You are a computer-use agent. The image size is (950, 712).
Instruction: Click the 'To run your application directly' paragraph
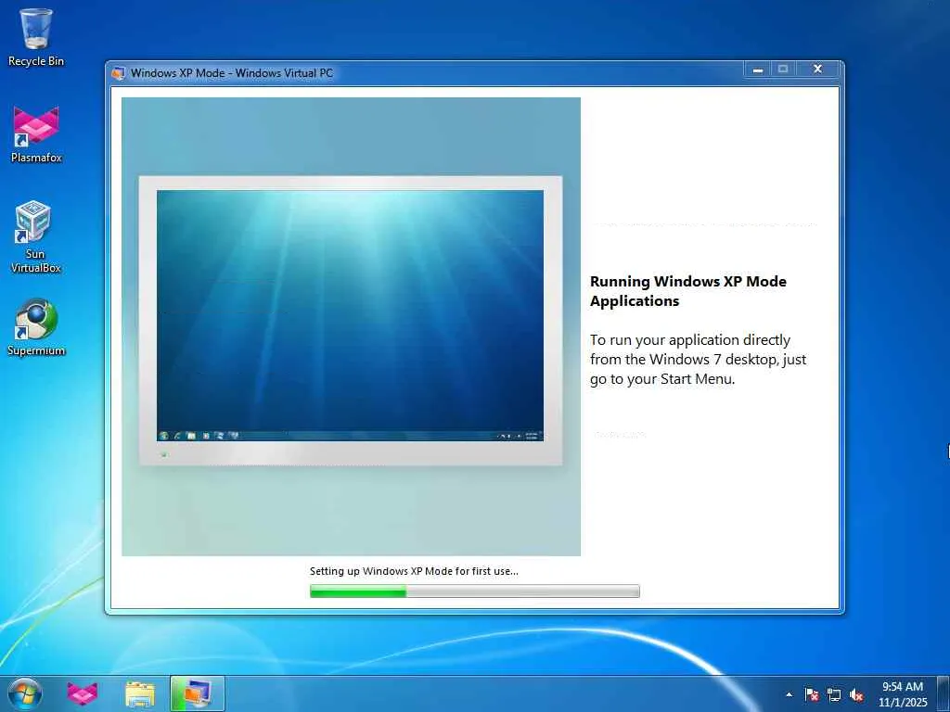pos(698,360)
